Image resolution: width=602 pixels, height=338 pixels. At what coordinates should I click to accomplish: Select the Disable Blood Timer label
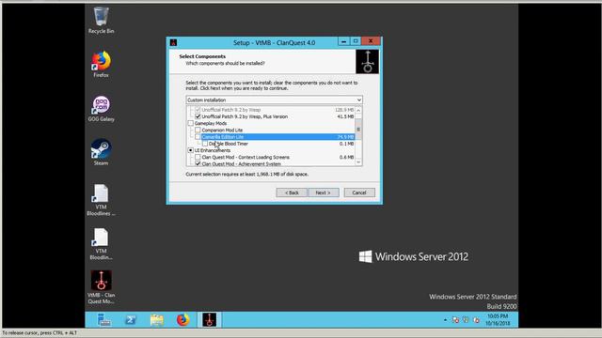pyautogui.click(x=229, y=144)
